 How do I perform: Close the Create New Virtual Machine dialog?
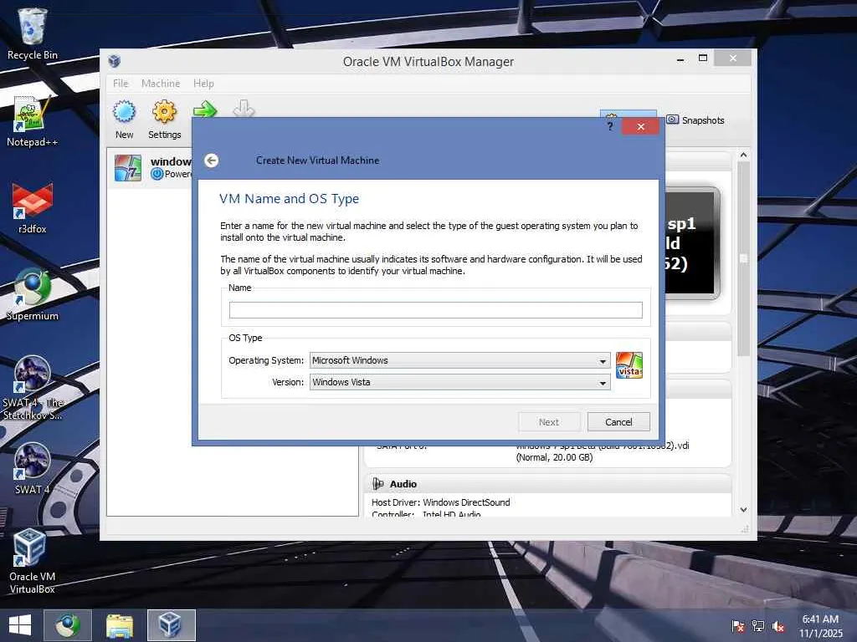tap(640, 127)
